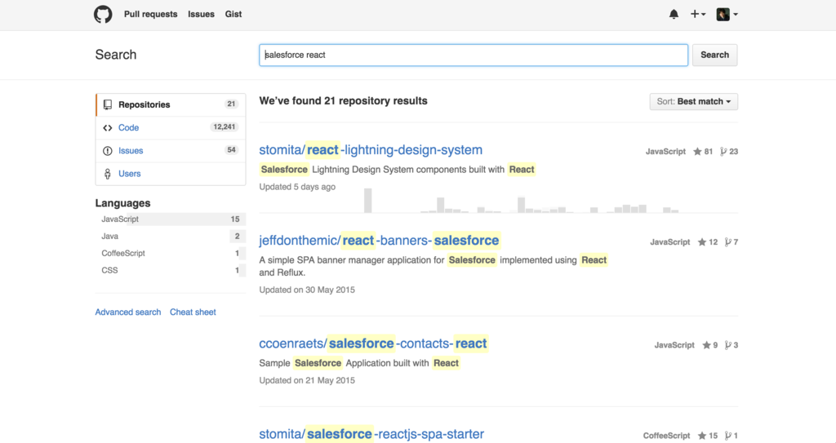Filter by Java language
This screenshot has height=443, width=836.
171,236
